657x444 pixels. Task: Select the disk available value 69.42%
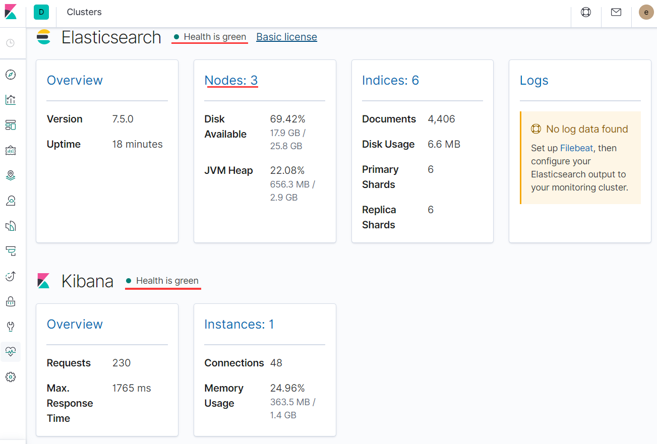[x=287, y=119]
